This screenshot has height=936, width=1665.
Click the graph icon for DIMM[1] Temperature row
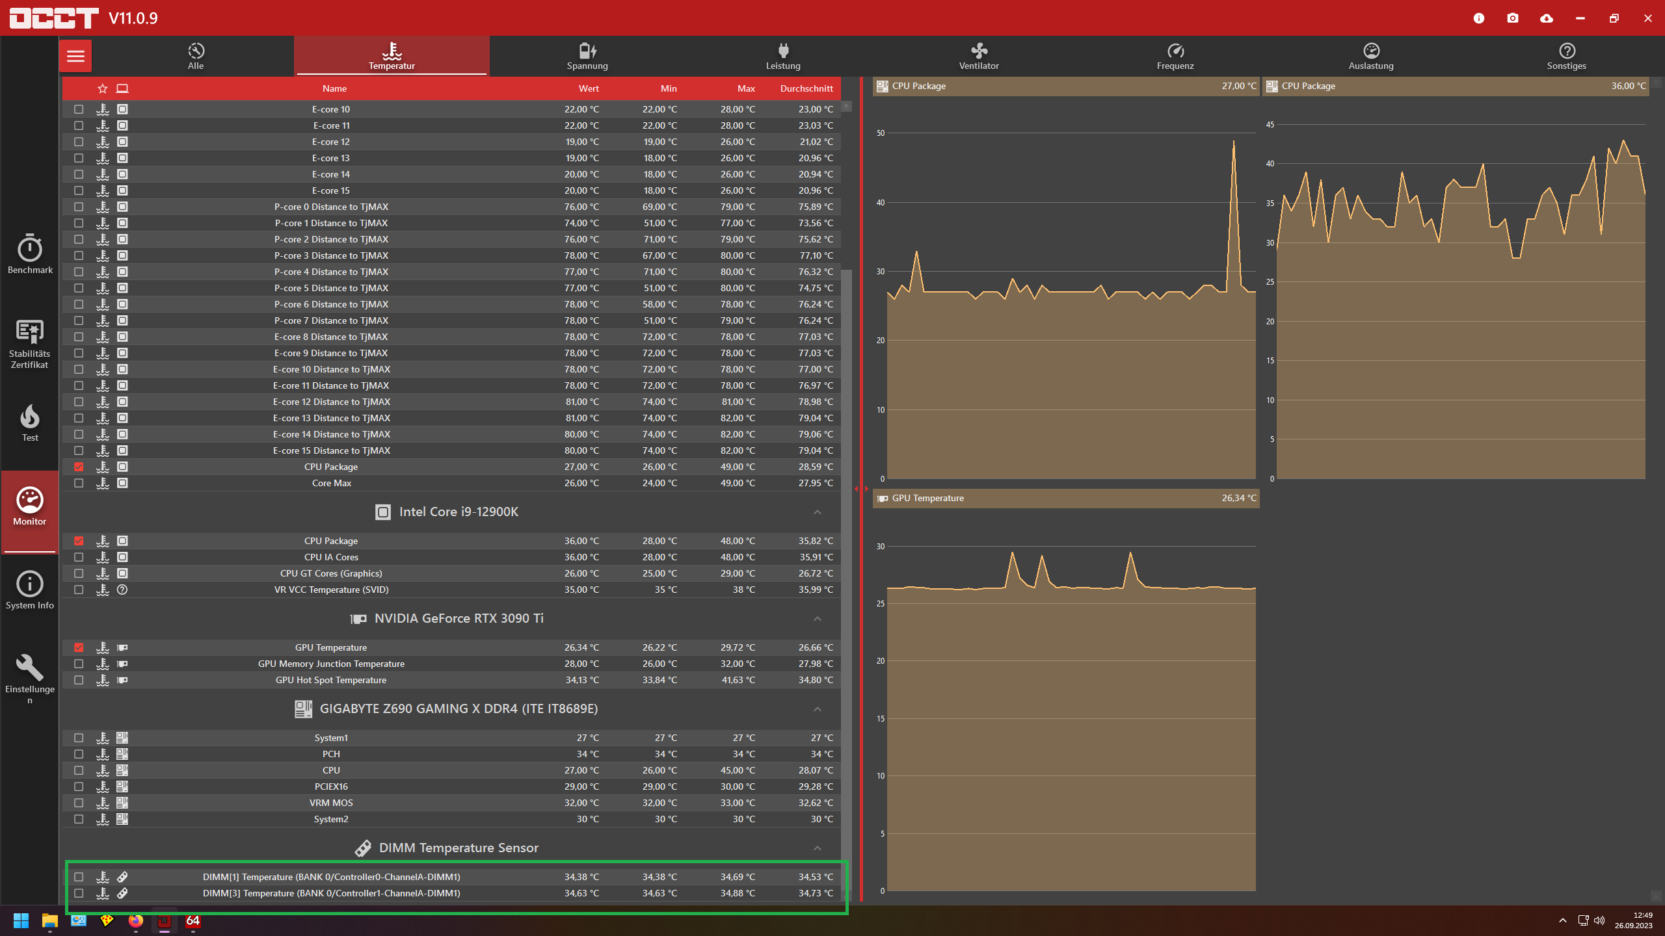(x=103, y=877)
